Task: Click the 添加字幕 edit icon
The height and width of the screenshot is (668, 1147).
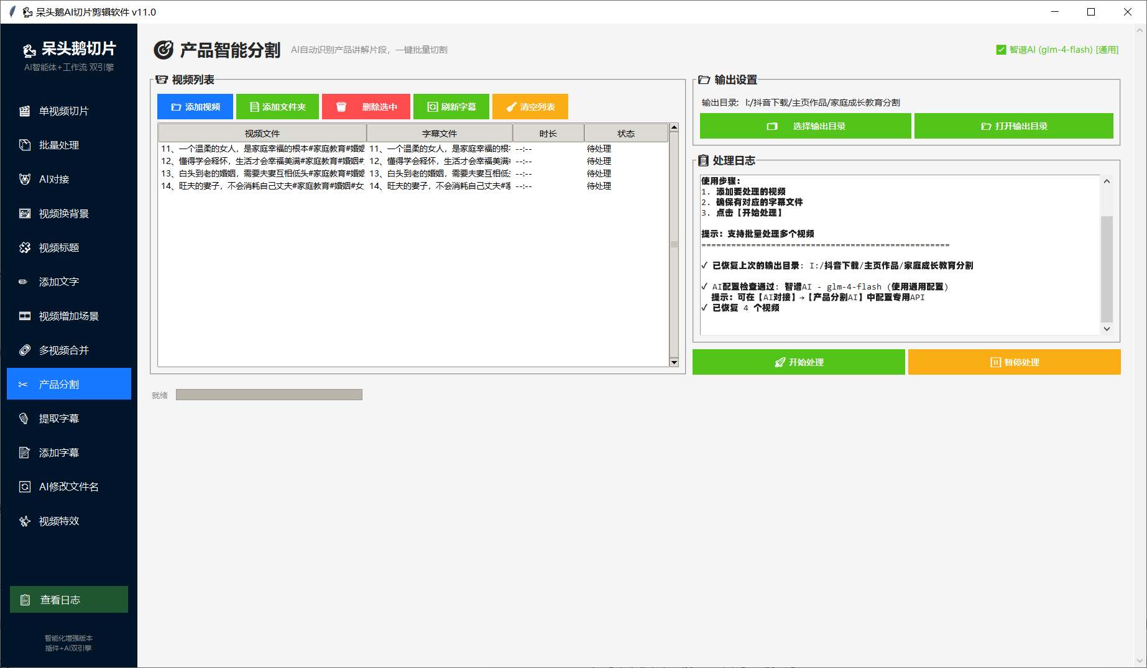Action: [x=25, y=452]
